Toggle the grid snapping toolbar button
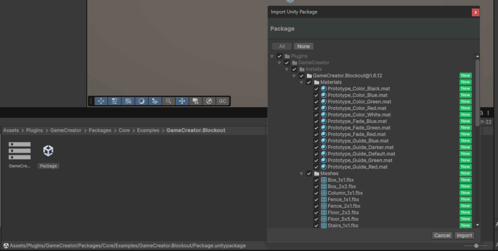 [x=128, y=101]
